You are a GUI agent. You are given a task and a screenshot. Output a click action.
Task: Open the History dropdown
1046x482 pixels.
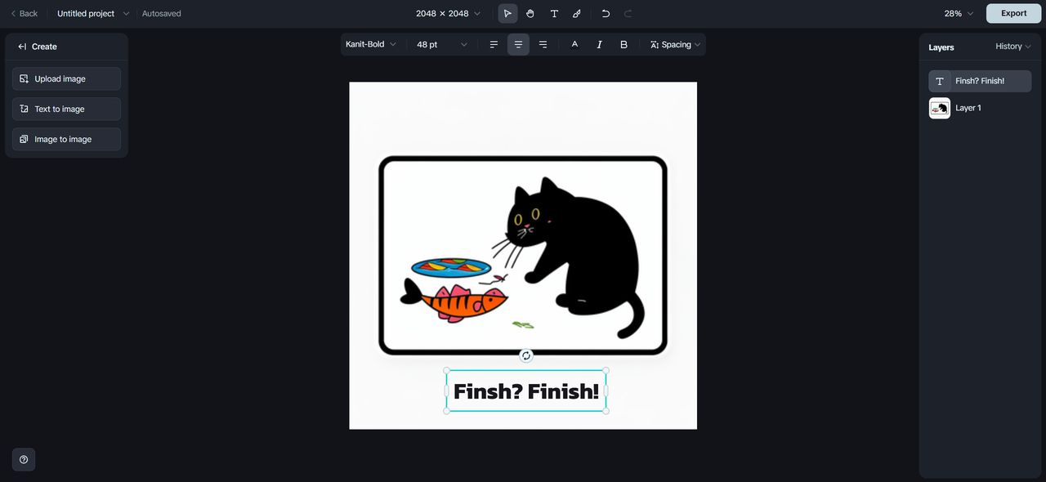coord(1013,47)
